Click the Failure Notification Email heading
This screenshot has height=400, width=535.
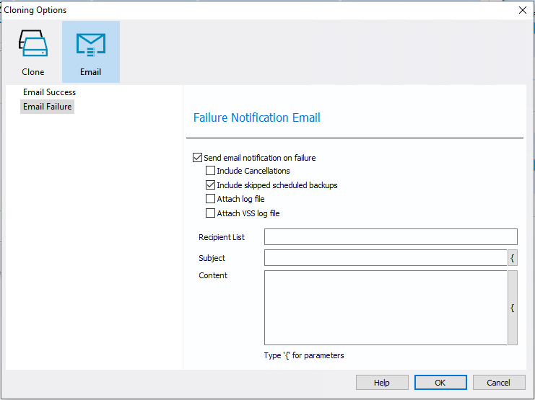[257, 117]
